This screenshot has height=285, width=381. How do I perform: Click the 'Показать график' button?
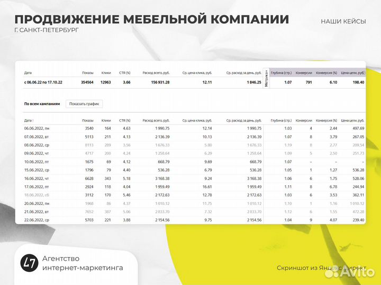84,104
